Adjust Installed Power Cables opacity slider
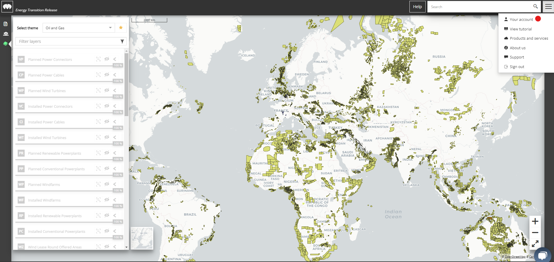The height and width of the screenshot is (262, 554). pos(69,128)
